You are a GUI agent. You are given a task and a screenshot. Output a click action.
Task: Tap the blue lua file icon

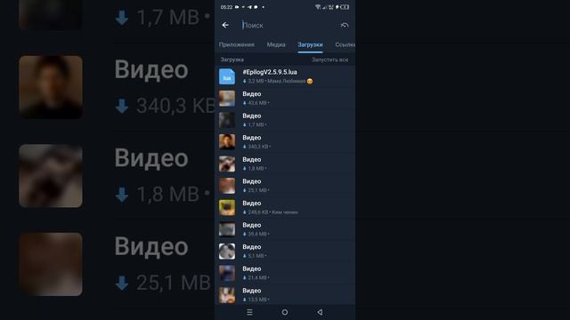pyautogui.click(x=227, y=76)
